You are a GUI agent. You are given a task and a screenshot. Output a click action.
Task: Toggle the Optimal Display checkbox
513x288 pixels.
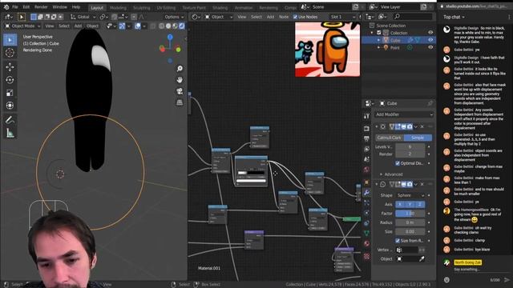tap(398, 163)
